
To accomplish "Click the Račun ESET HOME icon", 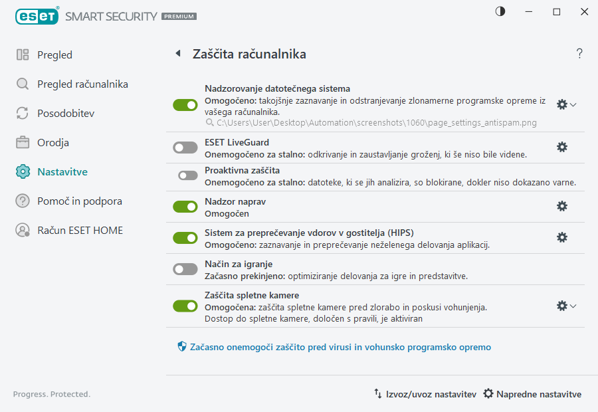I will pyautogui.click(x=21, y=230).
